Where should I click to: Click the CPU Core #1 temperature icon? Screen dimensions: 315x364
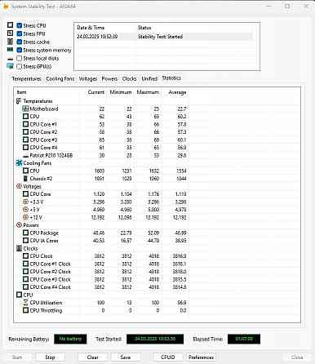(25, 124)
